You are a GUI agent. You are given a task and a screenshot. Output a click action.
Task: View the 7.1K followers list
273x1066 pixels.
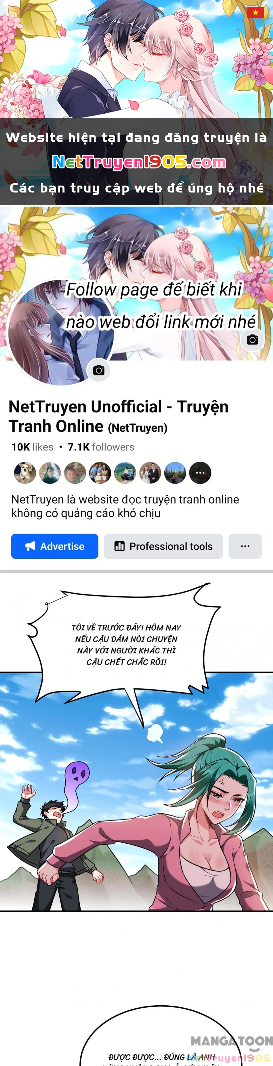tap(101, 447)
